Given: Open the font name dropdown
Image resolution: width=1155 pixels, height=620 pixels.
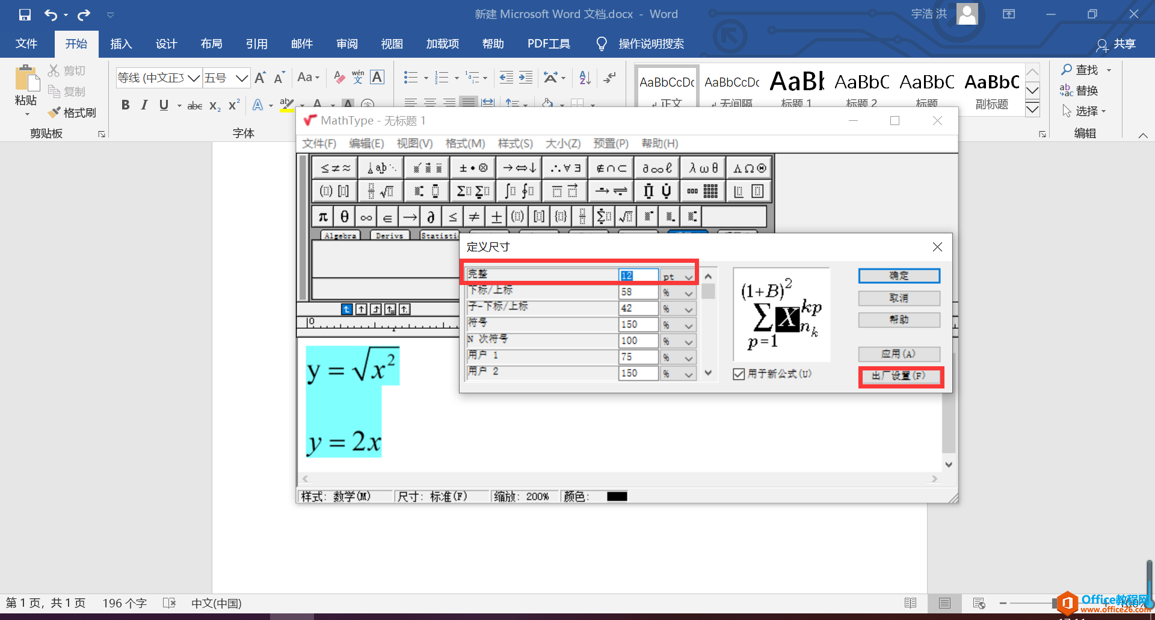Looking at the screenshot, I should (194, 78).
